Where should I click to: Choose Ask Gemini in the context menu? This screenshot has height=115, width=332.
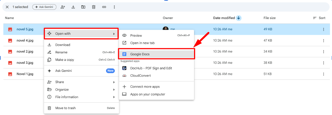pos(81,71)
